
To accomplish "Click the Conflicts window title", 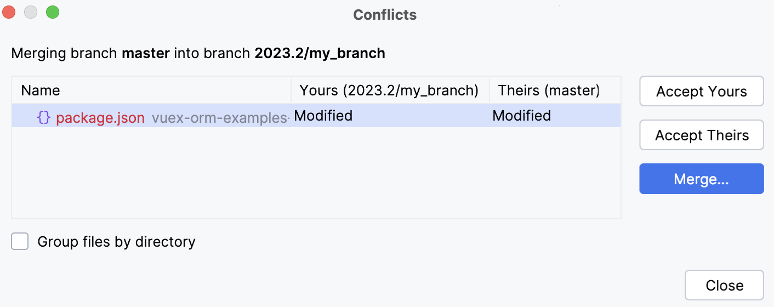I will (x=385, y=15).
